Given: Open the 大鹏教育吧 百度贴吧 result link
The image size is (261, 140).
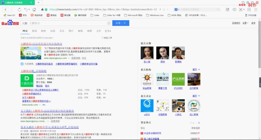Looking at the screenshot, I should [x=33, y=71].
